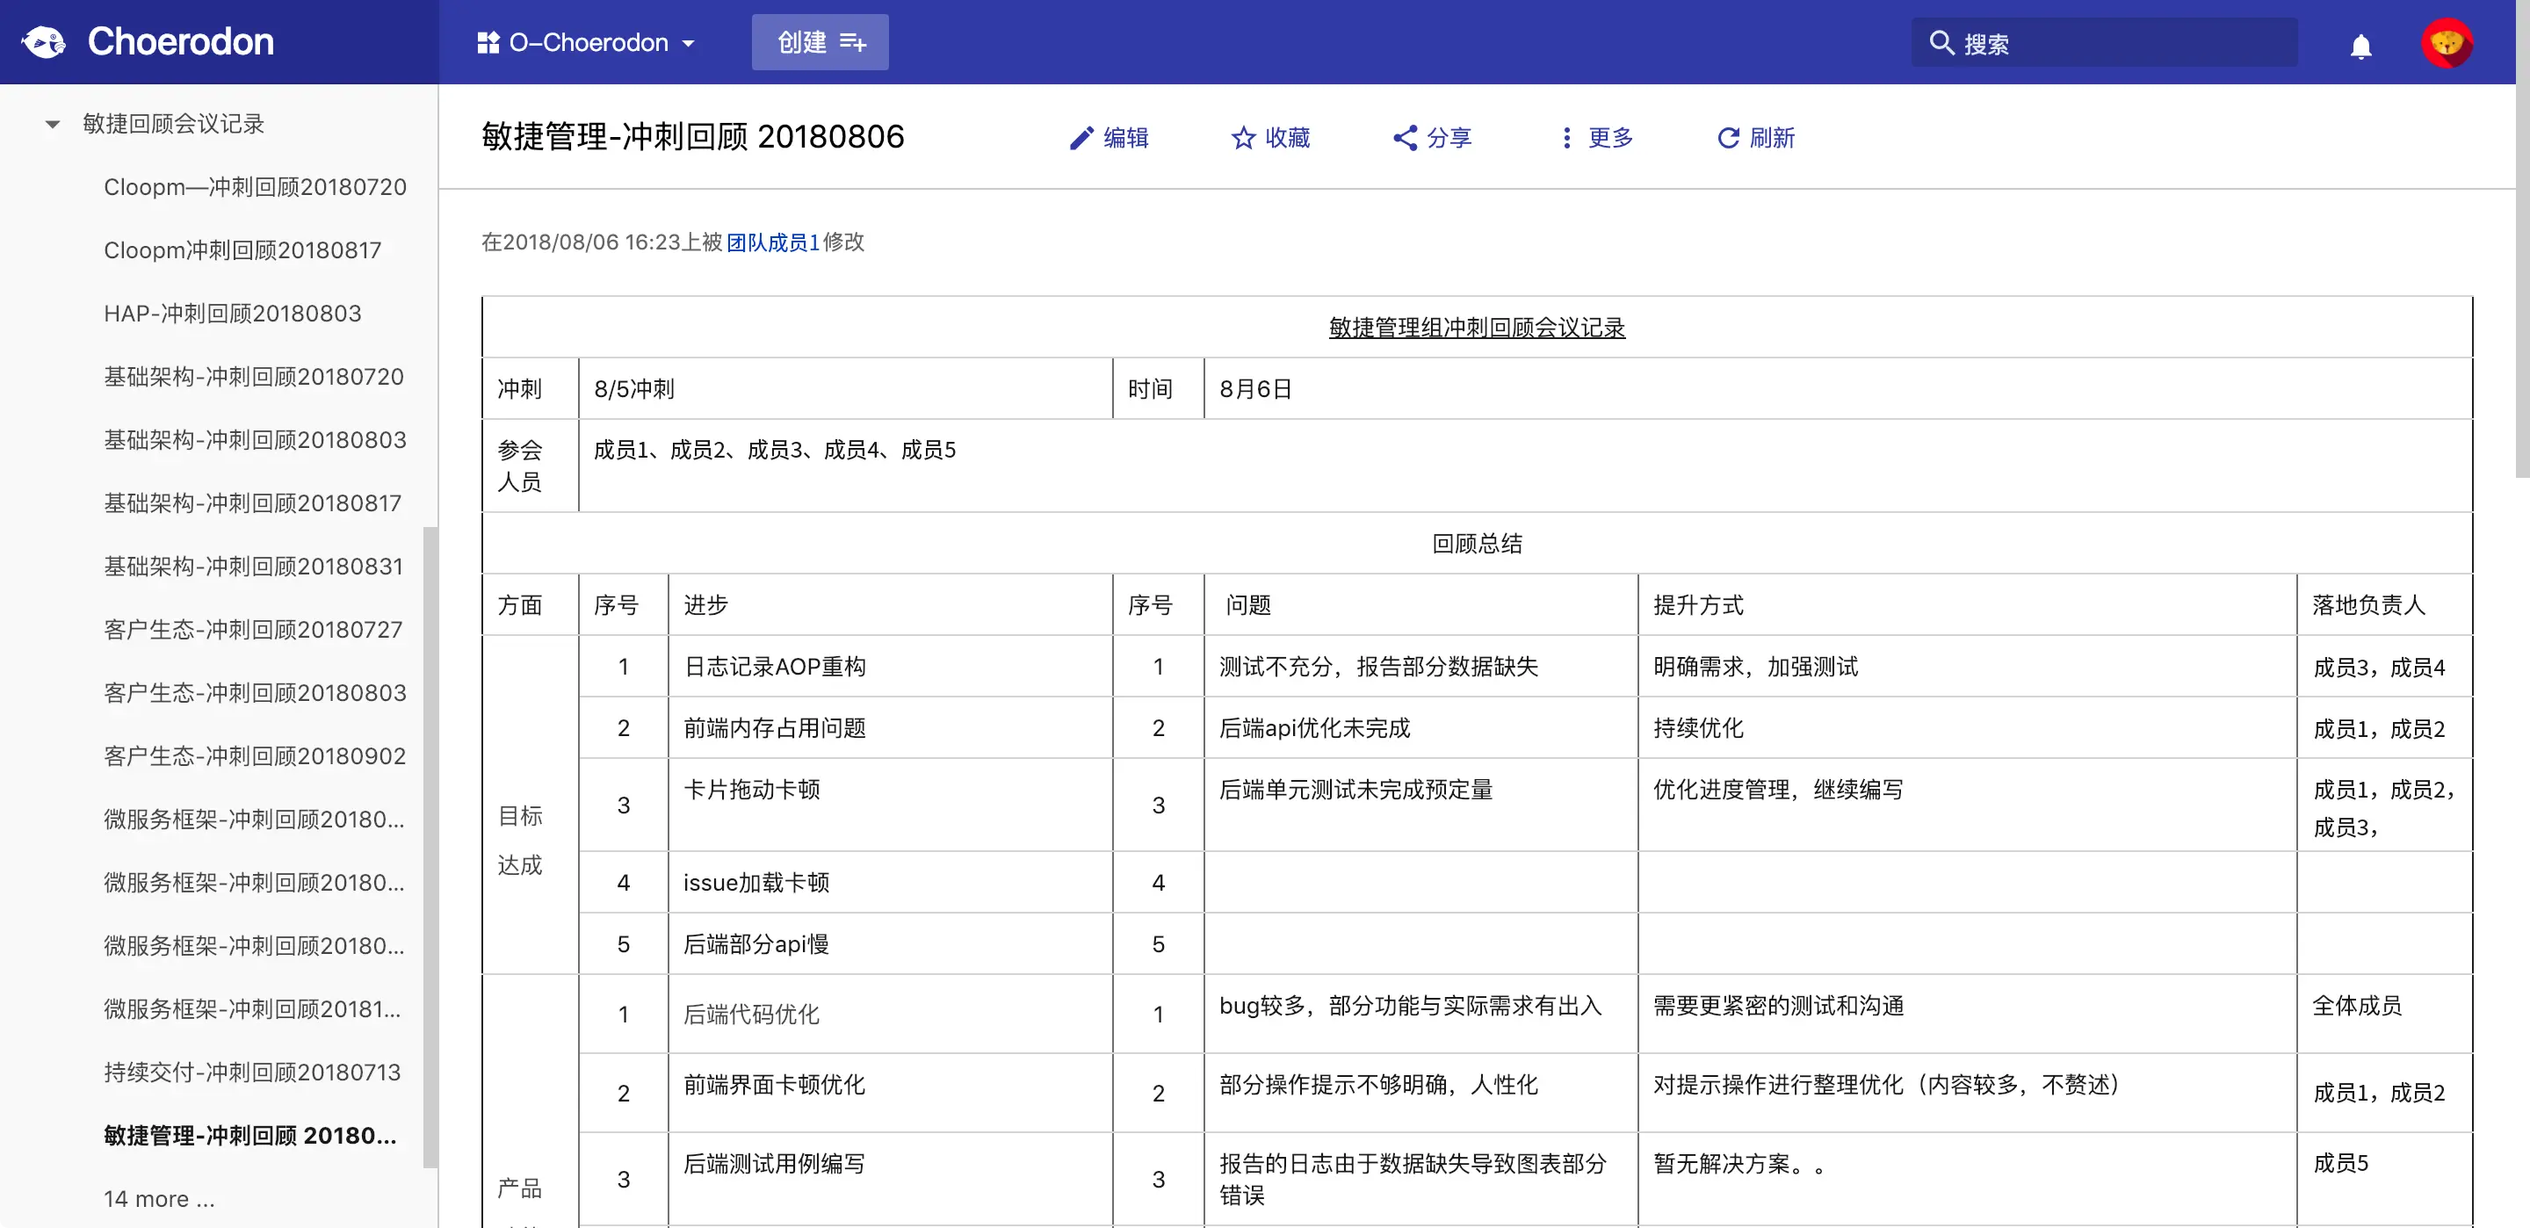The height and width of the screenshot is (1228, 2530).
Task: Click the refresh icon
Action: [1728, 138]
